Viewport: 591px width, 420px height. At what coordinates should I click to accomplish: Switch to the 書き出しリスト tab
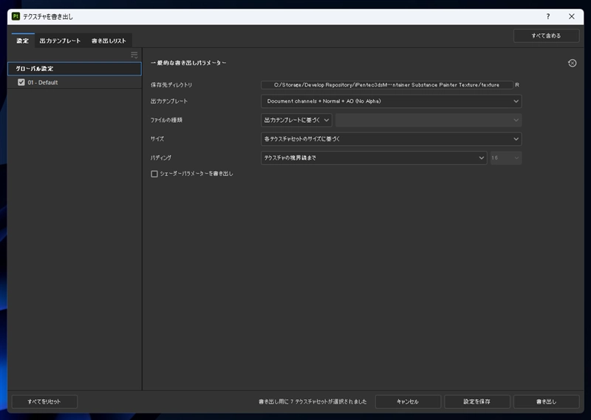(x=109, y=41)
